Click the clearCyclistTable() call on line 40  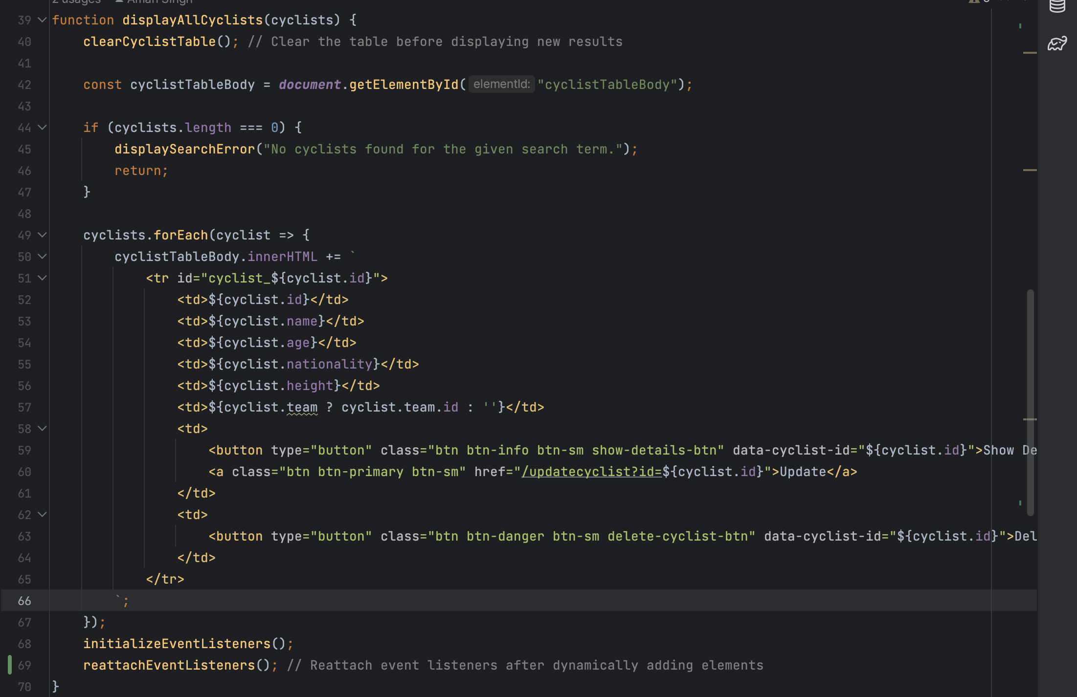157,42
